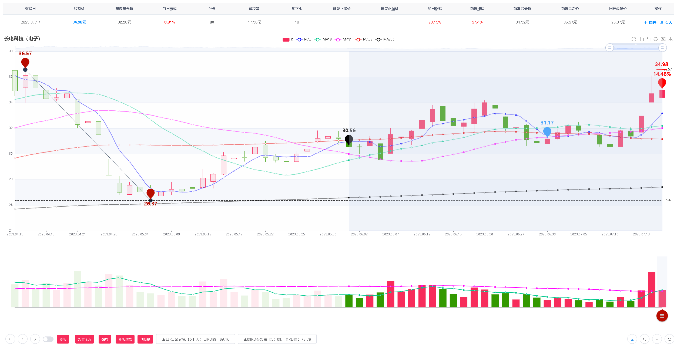Click the bottom-right refresh circle icon

(x=669, y=339)
